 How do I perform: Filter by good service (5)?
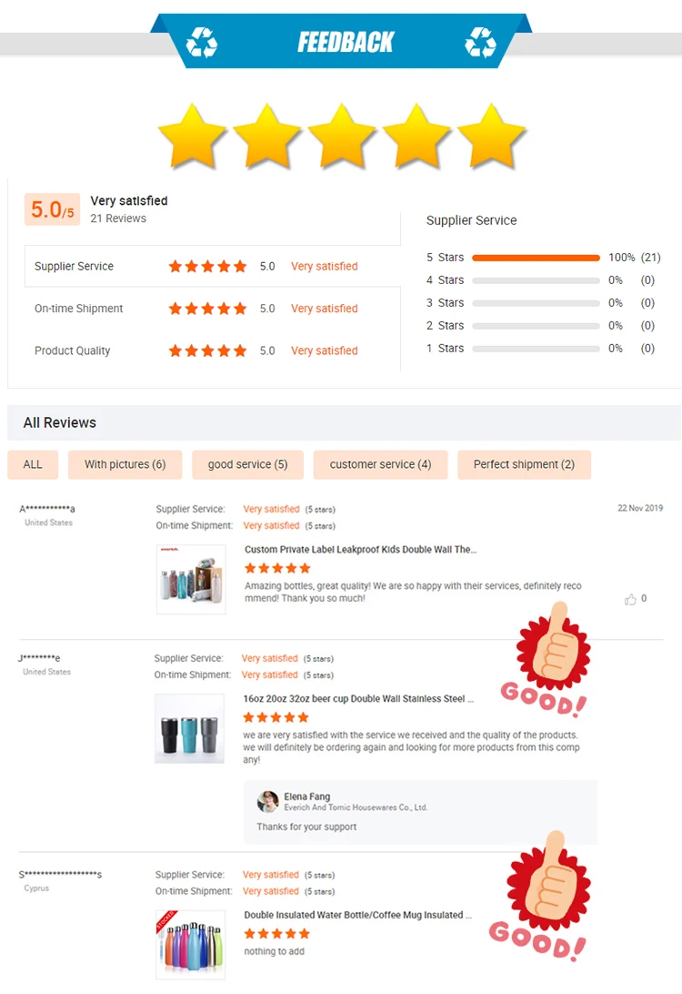[247, 464]
